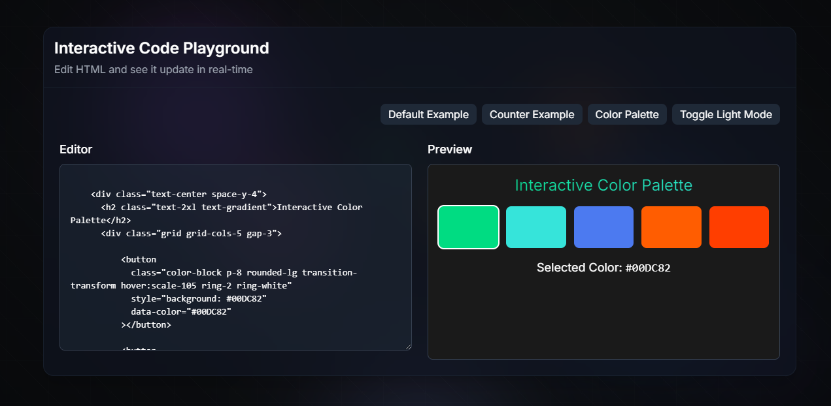Open the Color Palette example

pyautogui.click(x=627, y=114)
